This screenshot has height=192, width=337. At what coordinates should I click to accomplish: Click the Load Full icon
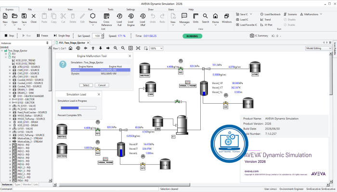(119, 16)
